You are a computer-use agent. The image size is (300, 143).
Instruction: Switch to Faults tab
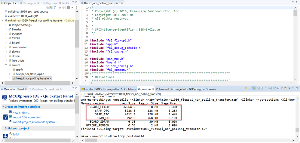point(64,3)
